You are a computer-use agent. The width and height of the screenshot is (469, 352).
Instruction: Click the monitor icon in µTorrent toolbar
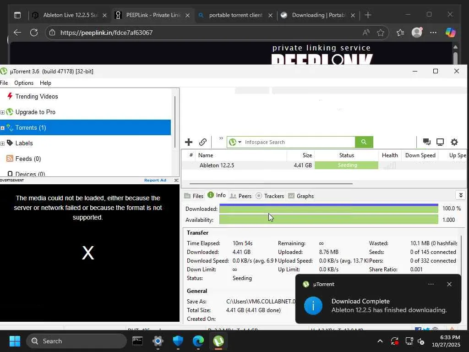pyautogui.click(x=440, y=142)
